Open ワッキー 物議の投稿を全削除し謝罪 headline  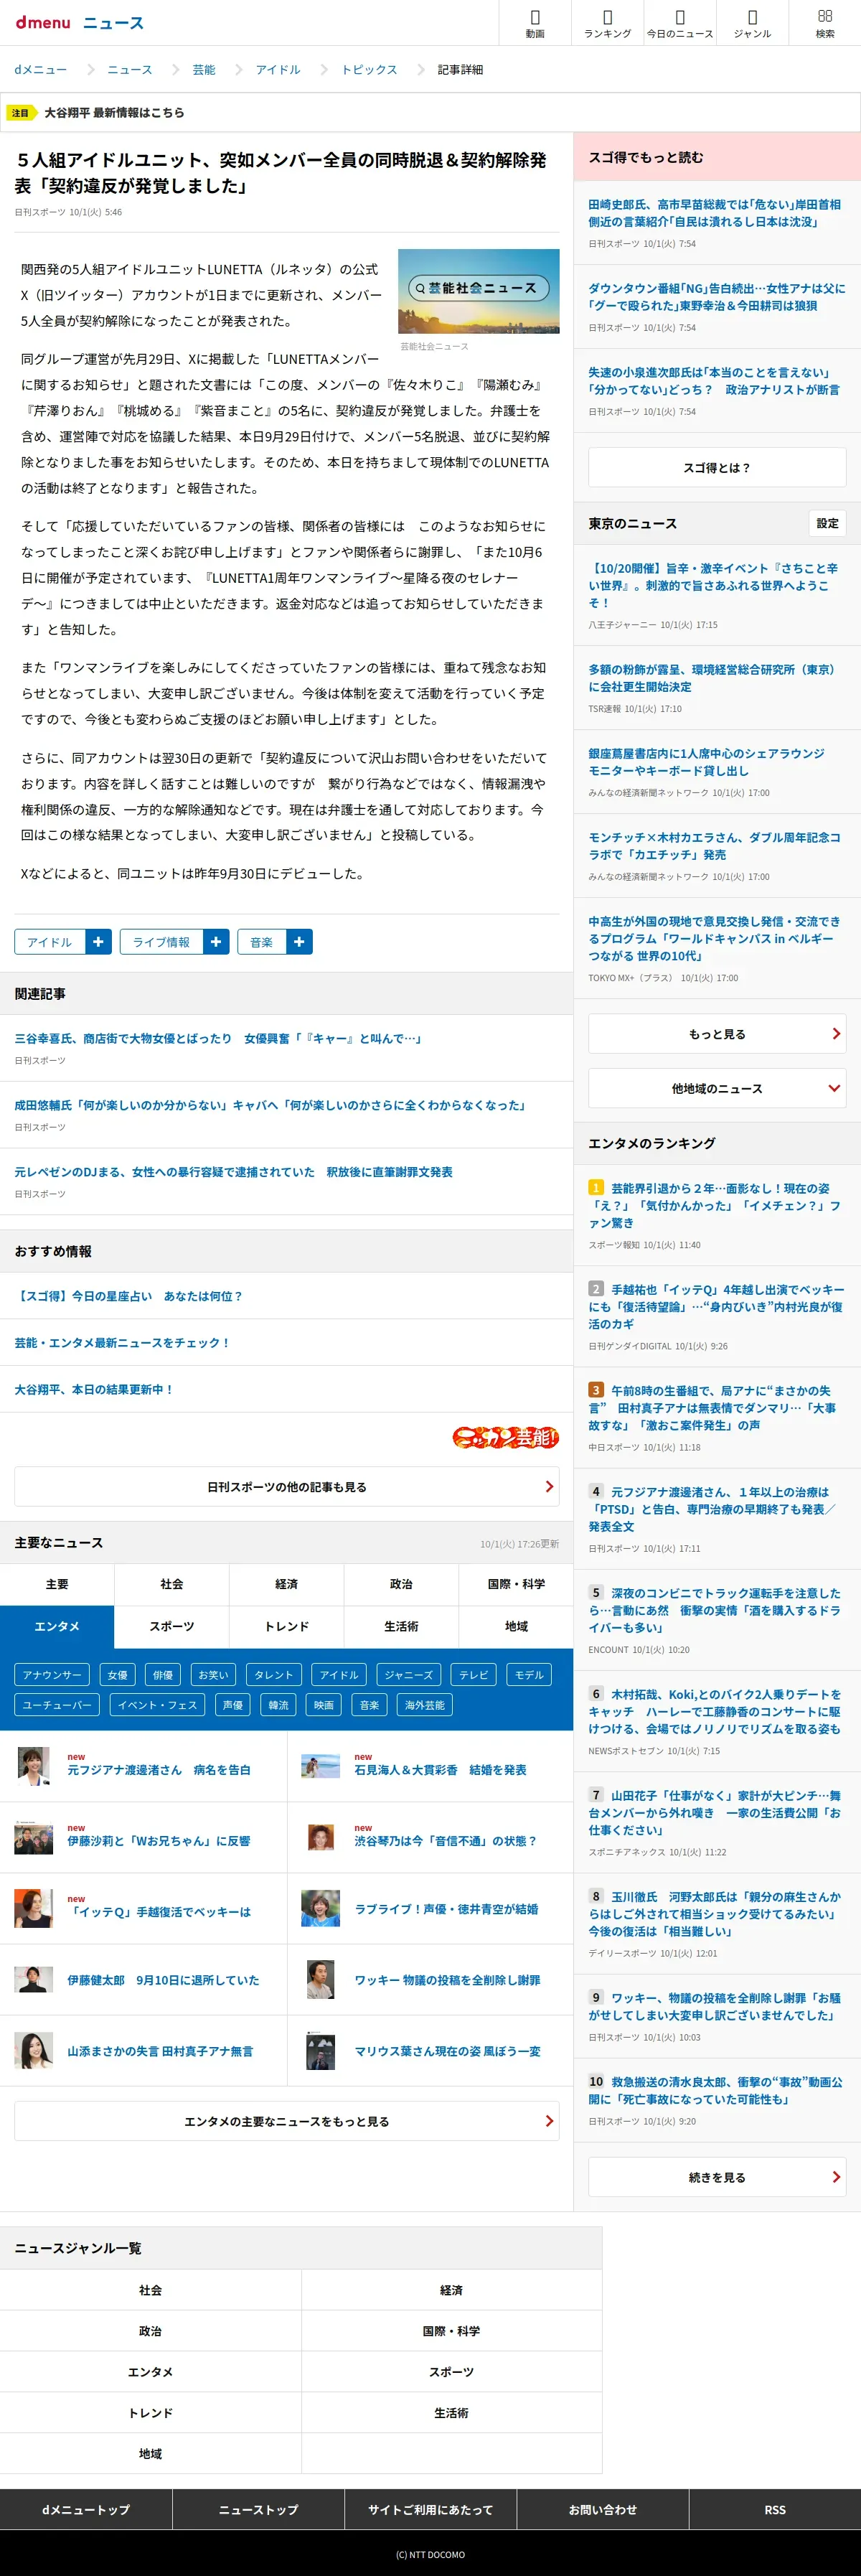click(447, 1980)
